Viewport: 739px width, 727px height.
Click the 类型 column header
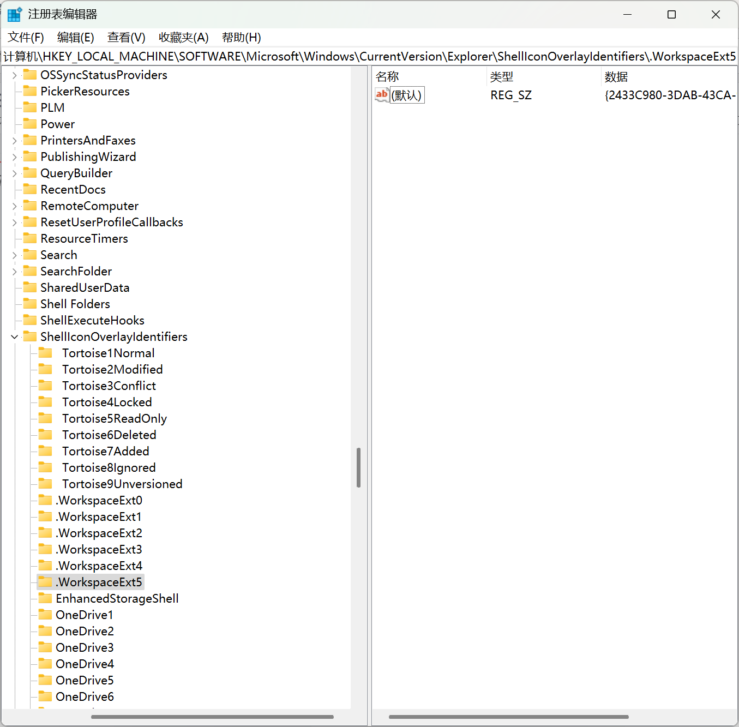pos(543,77)
